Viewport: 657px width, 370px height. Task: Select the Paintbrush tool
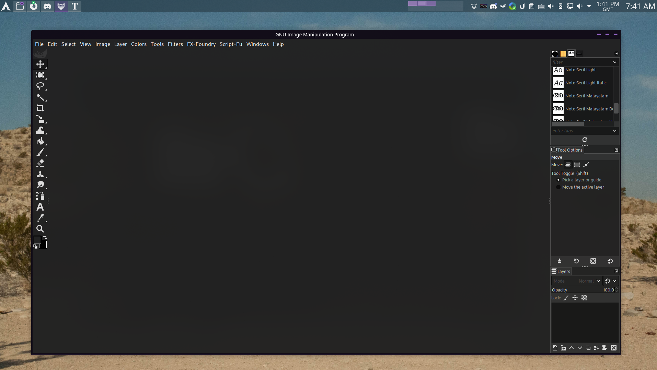(x=40, y=152)
